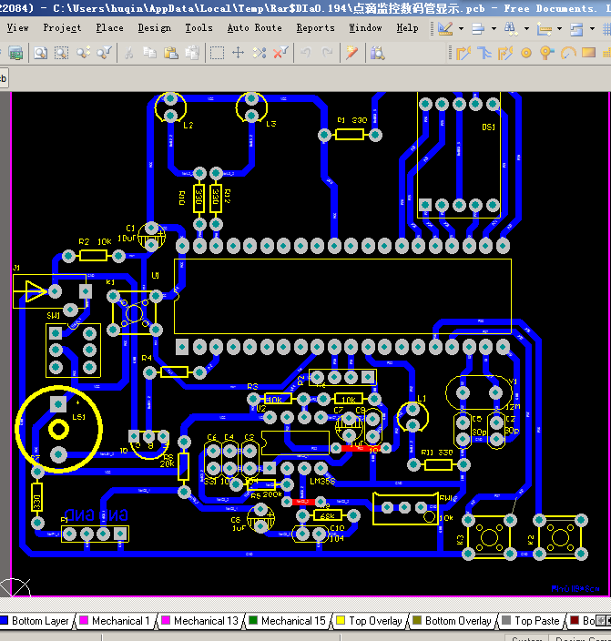Select the dashed rectangle area-selection tool
The width and height of the screenshot is (611, 641).
tap(217, 53)
